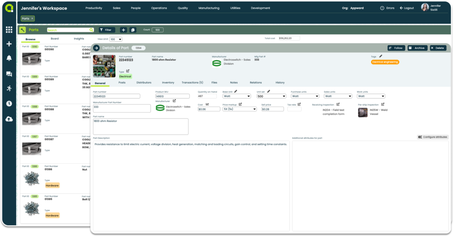
Task: Open the apps grid icon in the sidebar
Action: pyautogui.click(x=8, y=29)
